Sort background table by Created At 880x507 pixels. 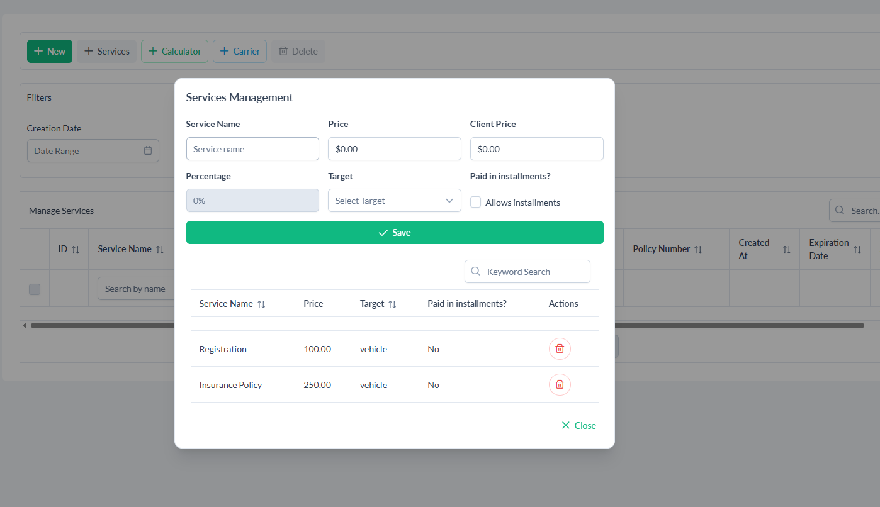[x=786, y=250]
